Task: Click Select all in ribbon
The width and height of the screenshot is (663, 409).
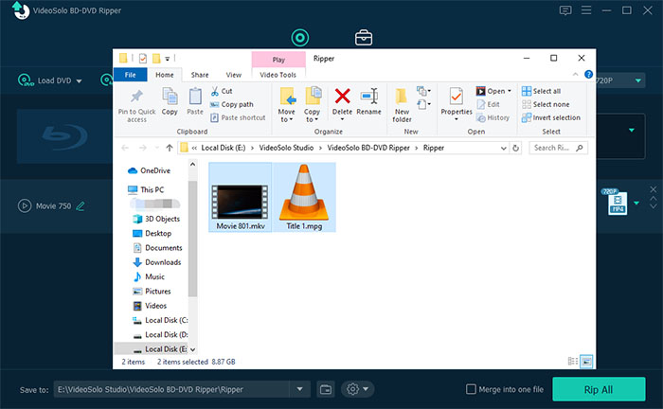Action: pyautogui.click(x=541, y=91)
